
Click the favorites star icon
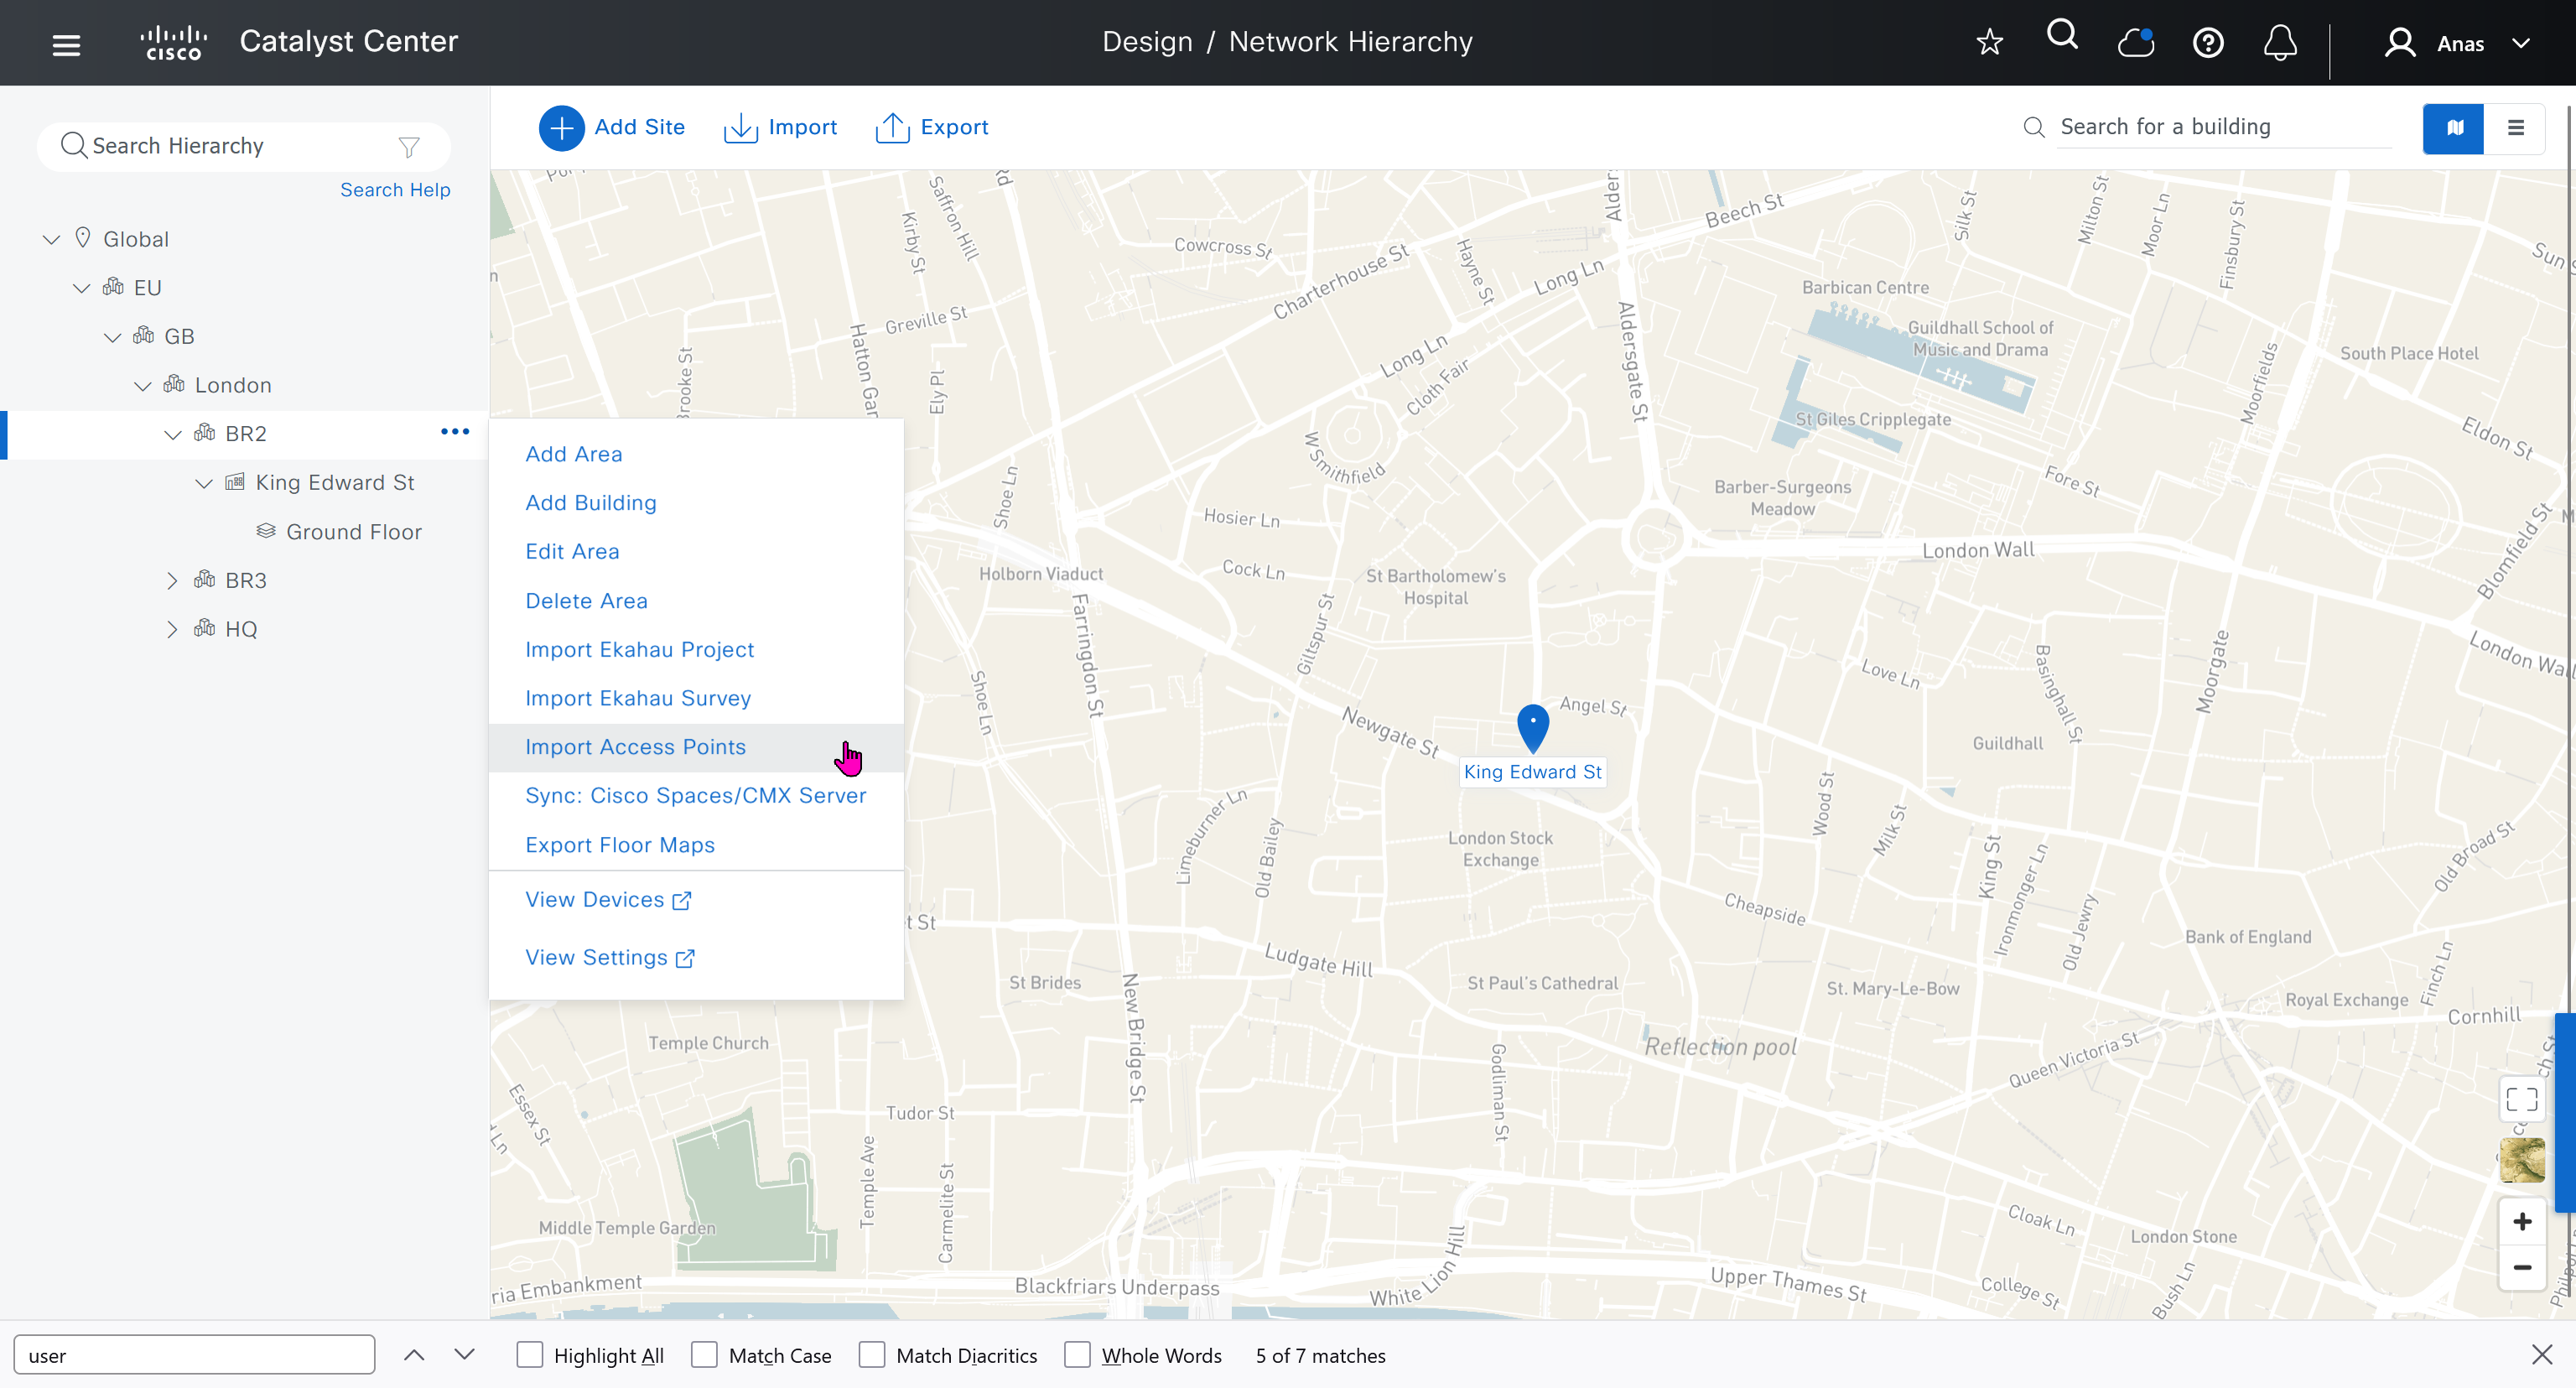(x=1989, y=42)
